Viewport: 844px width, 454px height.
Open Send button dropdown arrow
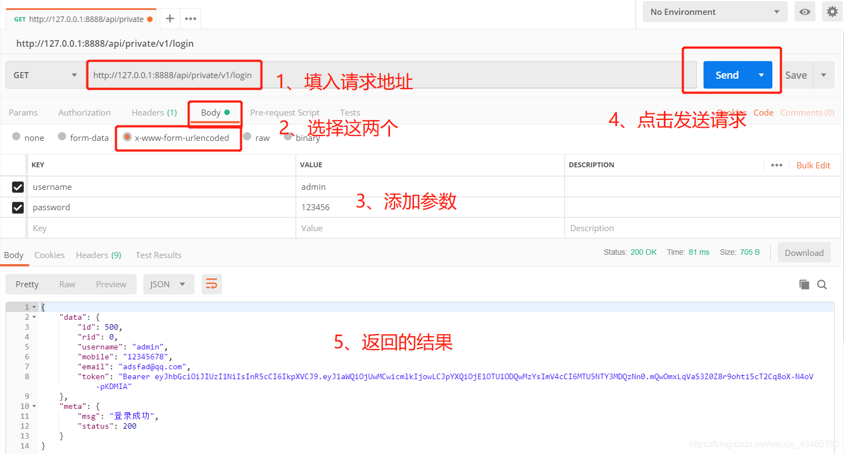coord(761,75)
